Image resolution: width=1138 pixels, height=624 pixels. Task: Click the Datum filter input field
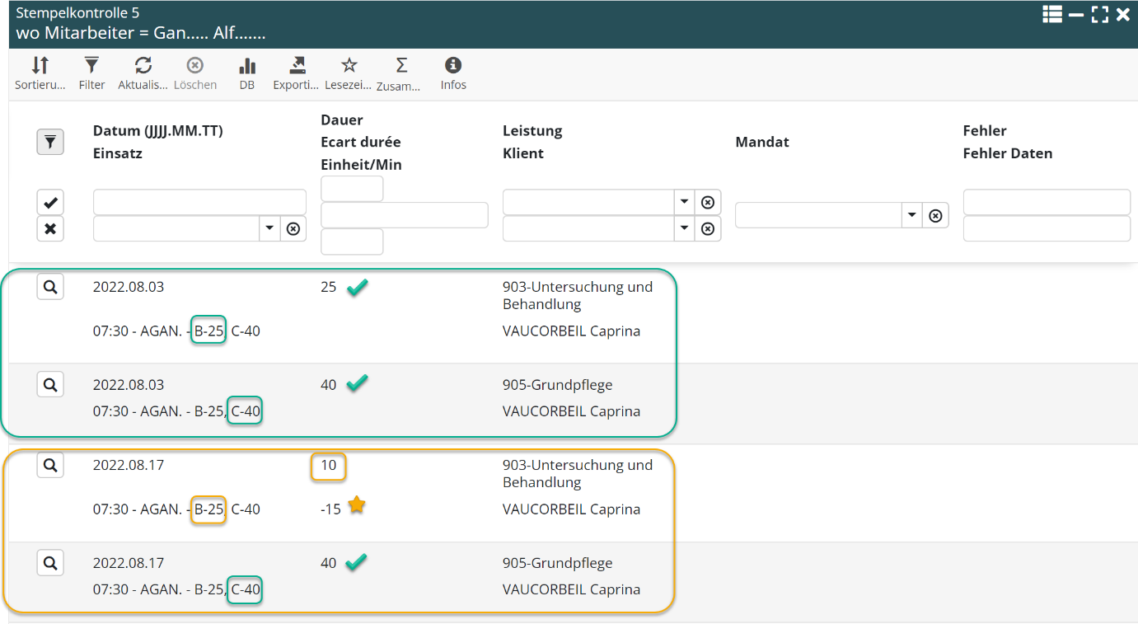click(x=199, y=202)
